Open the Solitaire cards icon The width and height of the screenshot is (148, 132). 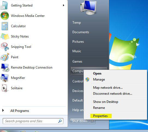coord(4,88)
